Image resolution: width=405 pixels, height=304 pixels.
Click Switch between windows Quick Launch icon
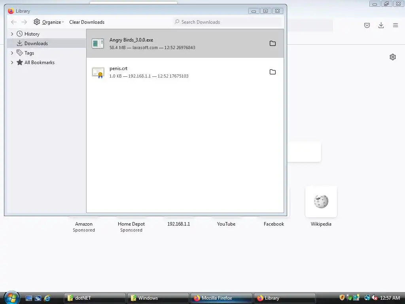pyautogui.click(x=38, y=298)
